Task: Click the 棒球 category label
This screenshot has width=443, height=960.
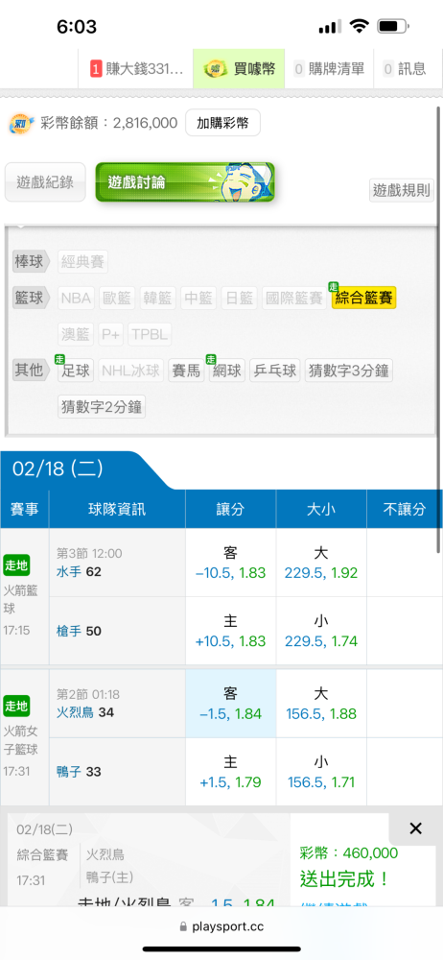Action: coord(31,262)
